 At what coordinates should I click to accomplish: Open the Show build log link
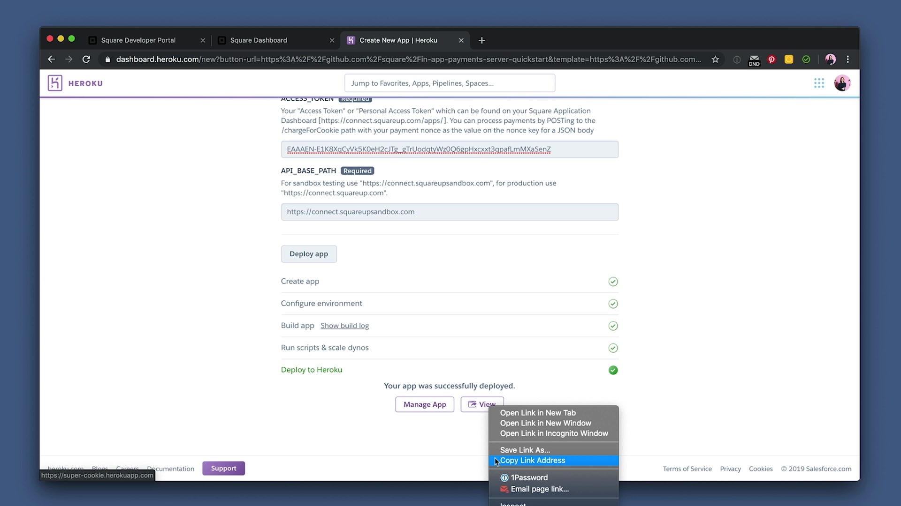[x=344, y=326]
